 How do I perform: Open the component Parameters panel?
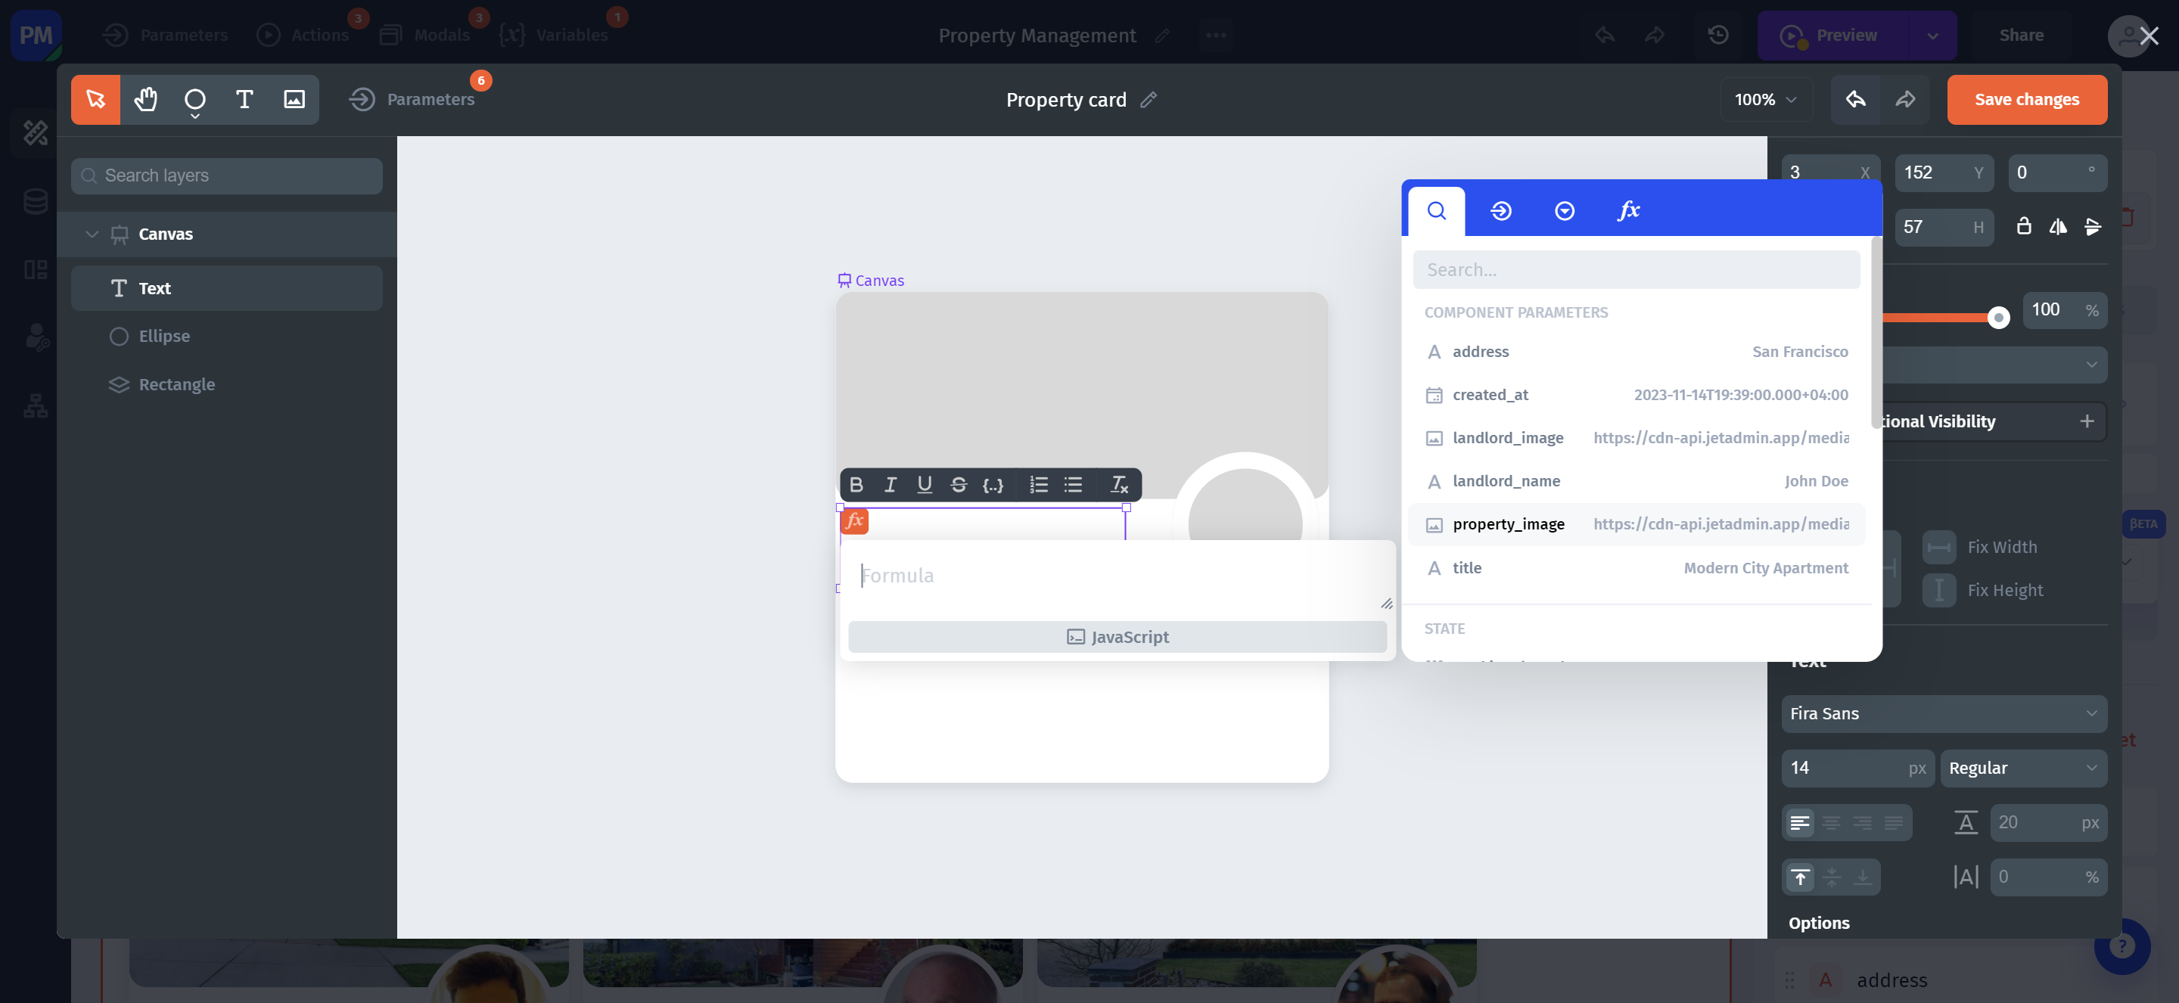412,99
